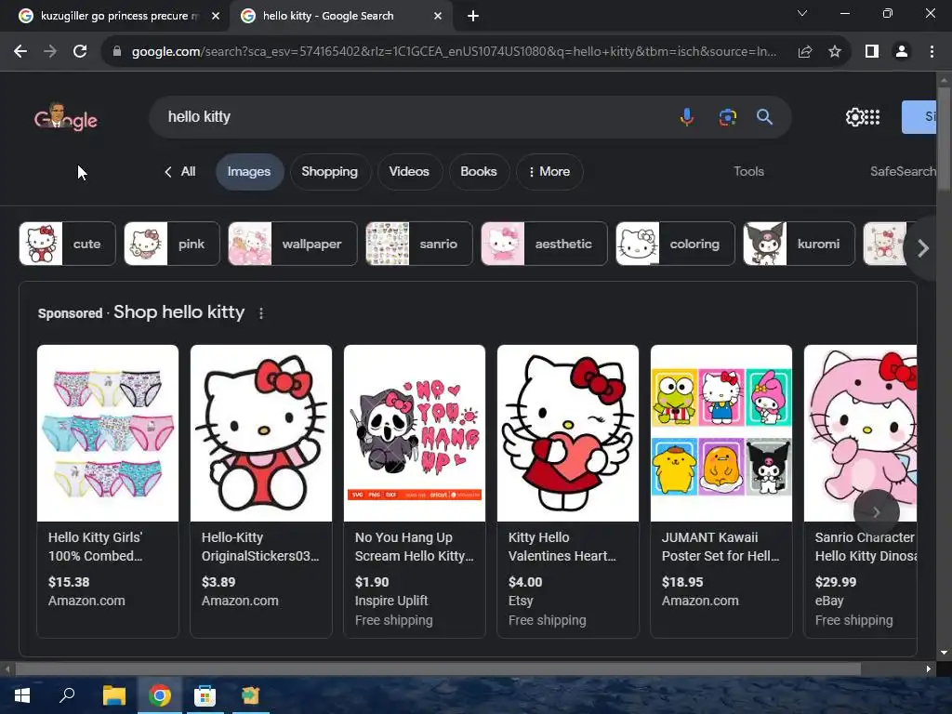Open File Explorer from taskbar
Image resolution: width=952 pixels, height=714 pixels.
[x=113, y=695]
